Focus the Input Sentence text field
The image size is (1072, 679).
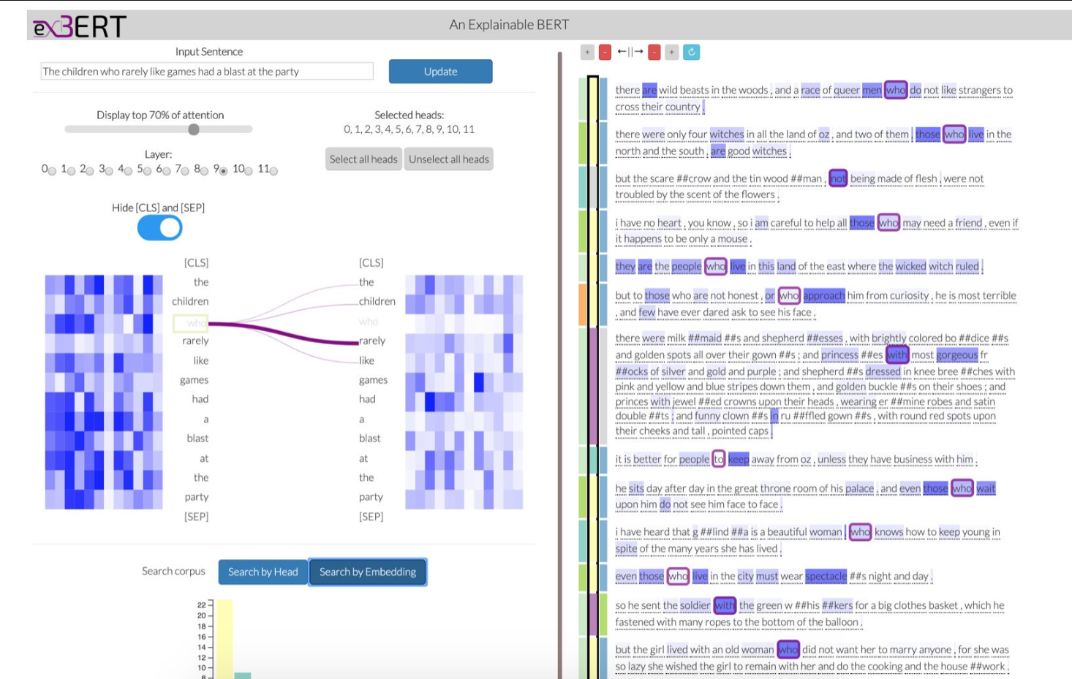(207, 72)
